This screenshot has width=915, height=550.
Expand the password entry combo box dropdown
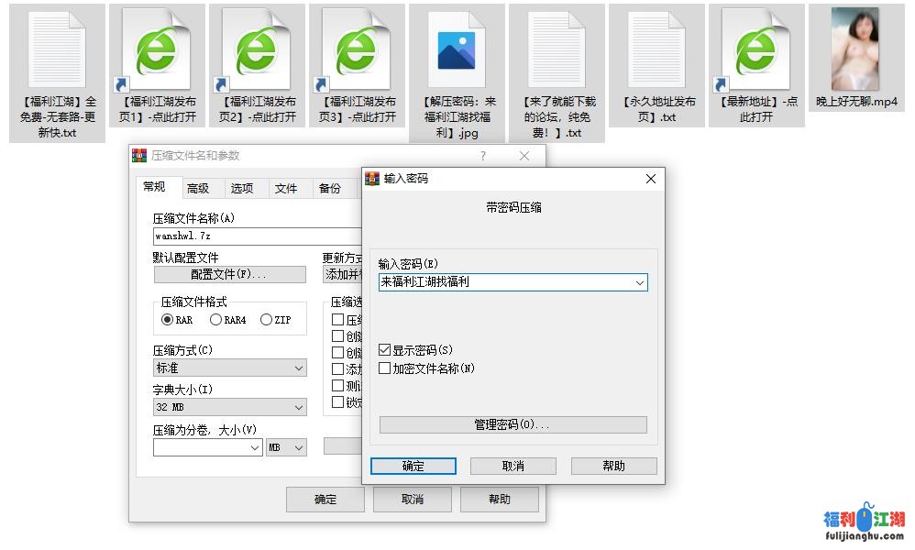(x=640, y=282)
